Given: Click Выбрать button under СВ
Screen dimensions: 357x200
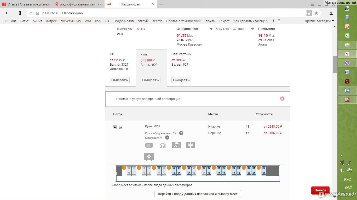Looking at the screenshot, I should tap(120, 80).
